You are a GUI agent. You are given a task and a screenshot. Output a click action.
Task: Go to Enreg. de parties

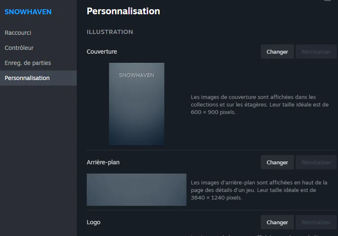(x=28, y=63)
